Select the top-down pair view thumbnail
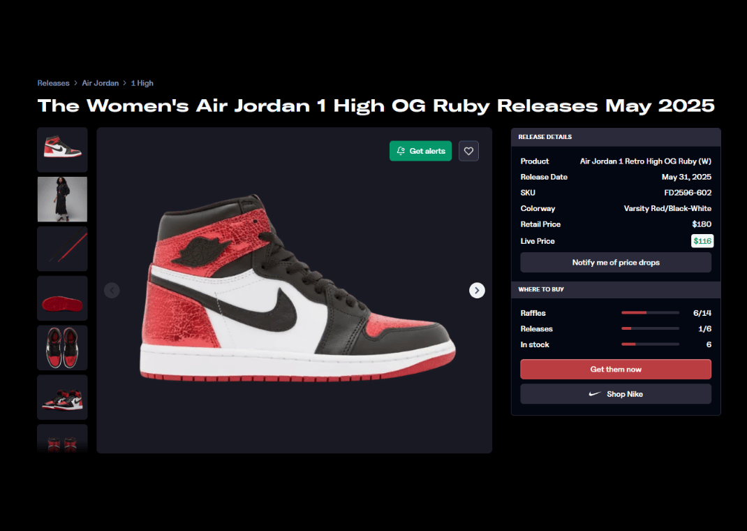Viewport: 747px width, 531px height. click(62, 348)
